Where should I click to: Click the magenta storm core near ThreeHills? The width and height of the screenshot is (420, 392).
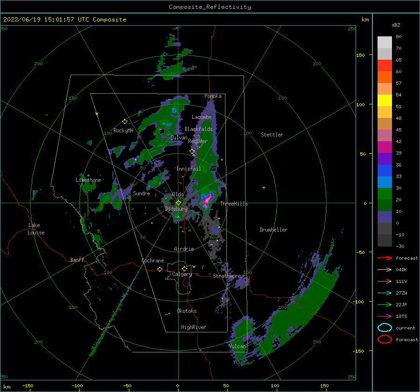pos(207,200)
